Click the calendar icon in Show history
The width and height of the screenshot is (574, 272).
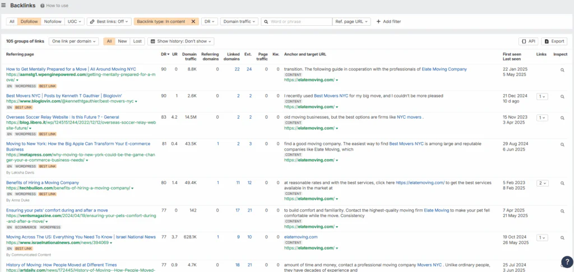pyautogui.click(x=153, y=41)
